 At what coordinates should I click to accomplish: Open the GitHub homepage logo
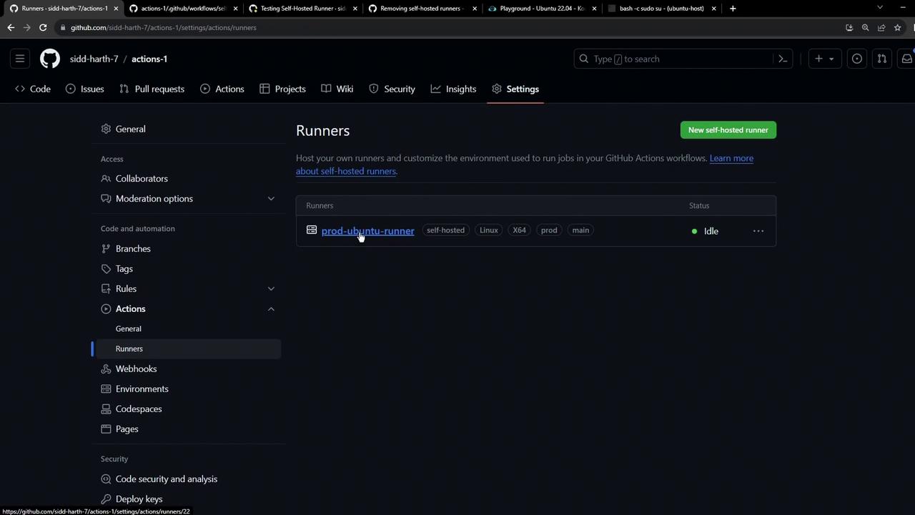[50, 59]
